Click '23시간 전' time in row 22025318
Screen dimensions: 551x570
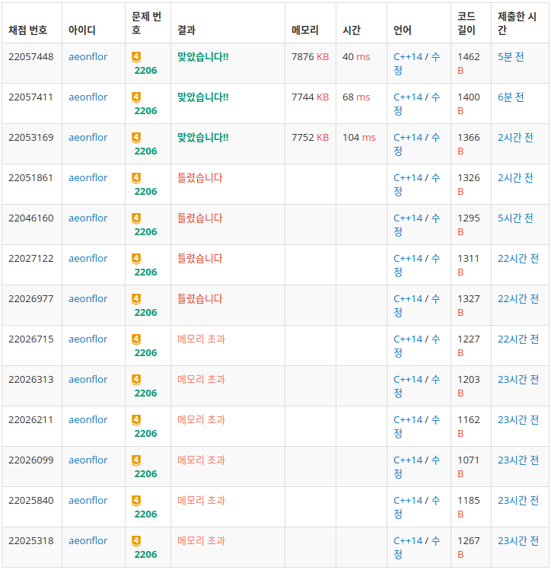[x=518, y=541]
